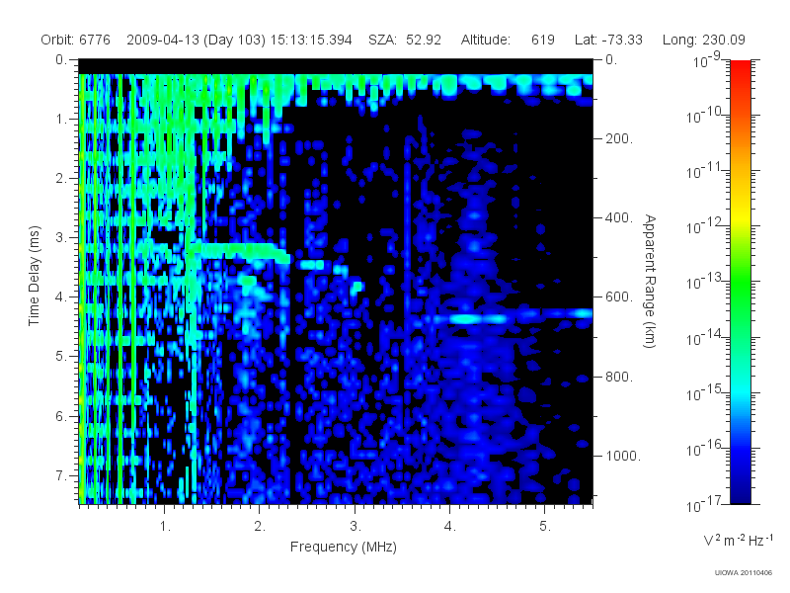The height and width of the screenshot is (593, 790).
Task: Click the color bar label '10^-12'
Action: coord(705,226)
